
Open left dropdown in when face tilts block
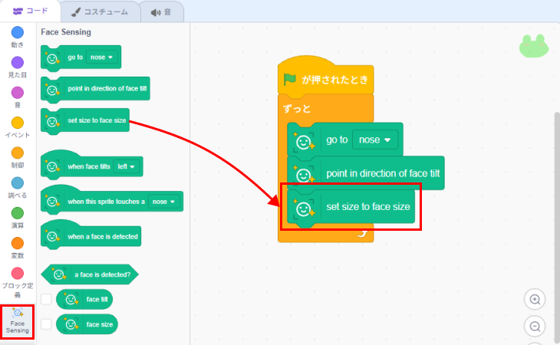point(126,166)
